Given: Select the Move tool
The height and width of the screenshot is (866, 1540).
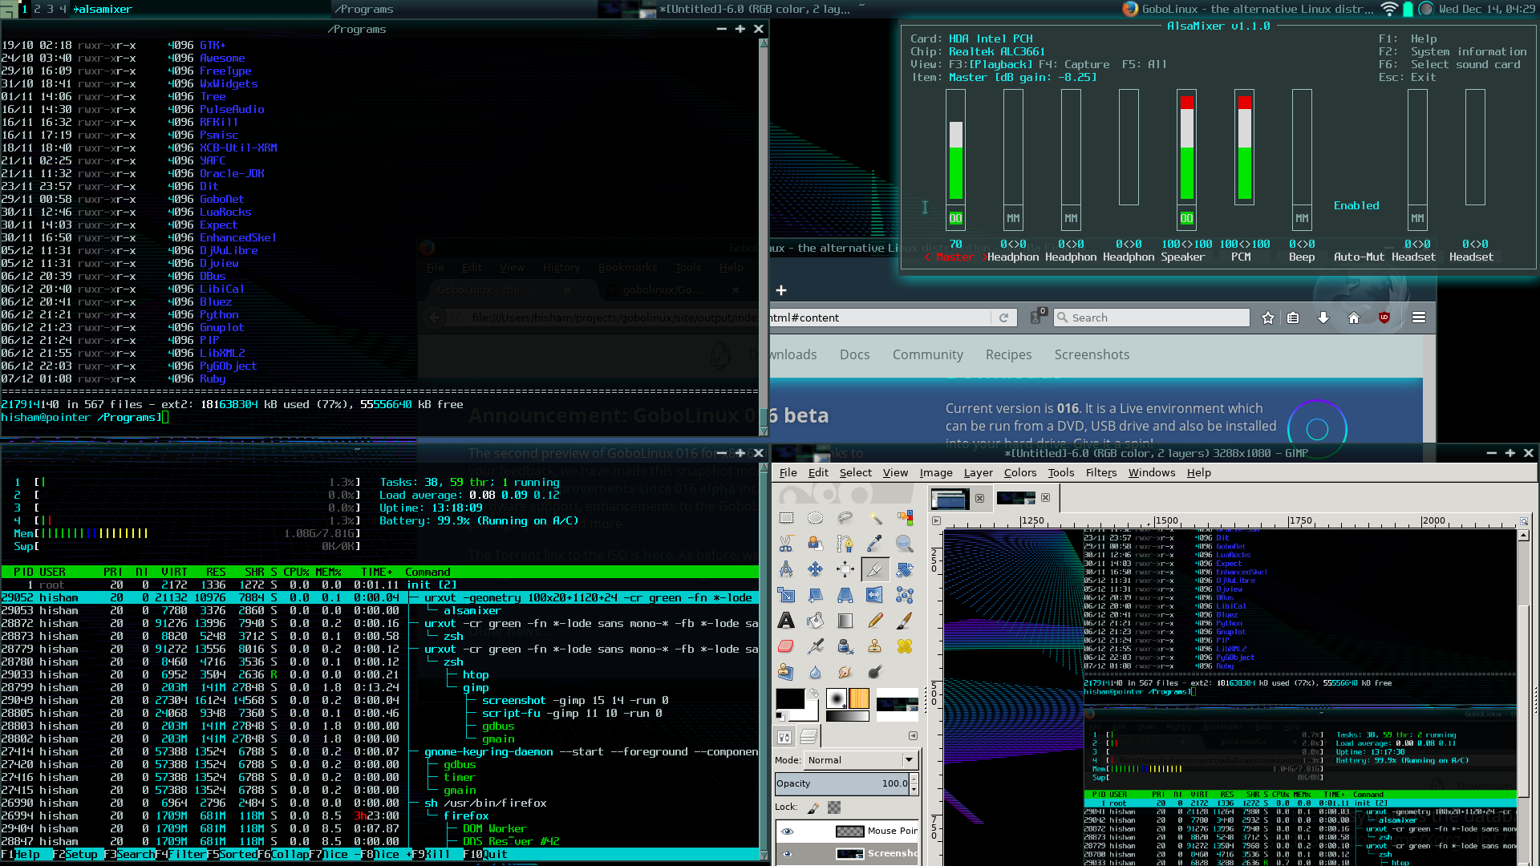Looking at the screenshot, I should pyautogui.click(x=816, y=569).
